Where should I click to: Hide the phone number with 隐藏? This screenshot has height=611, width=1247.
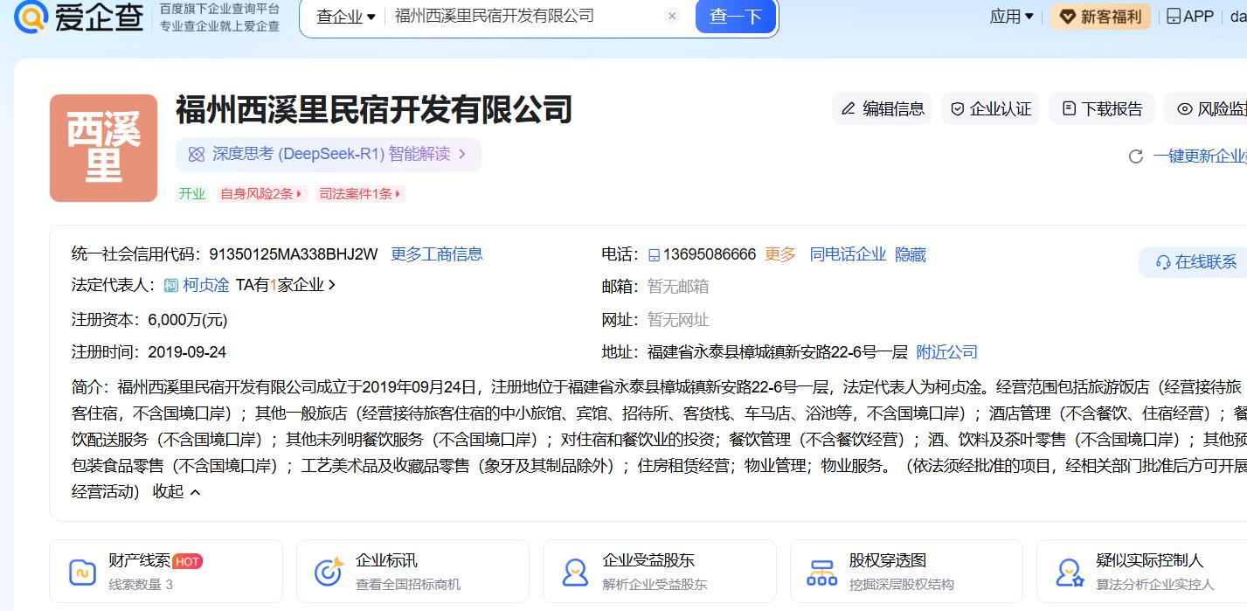coord(910,254)
